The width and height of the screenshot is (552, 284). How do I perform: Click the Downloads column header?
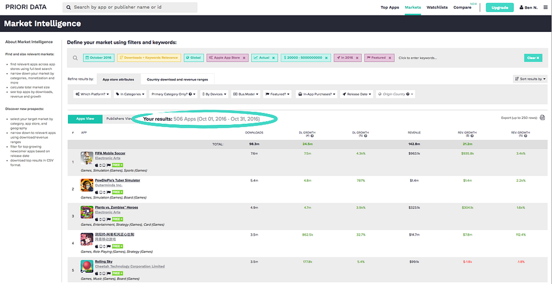tap(254, 132)
